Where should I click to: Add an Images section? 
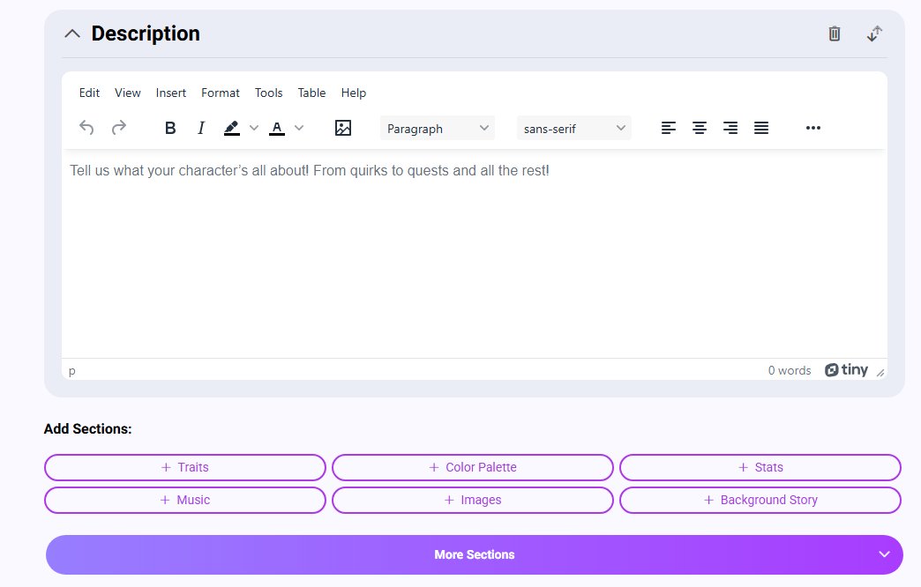click(x=473, y=500)
